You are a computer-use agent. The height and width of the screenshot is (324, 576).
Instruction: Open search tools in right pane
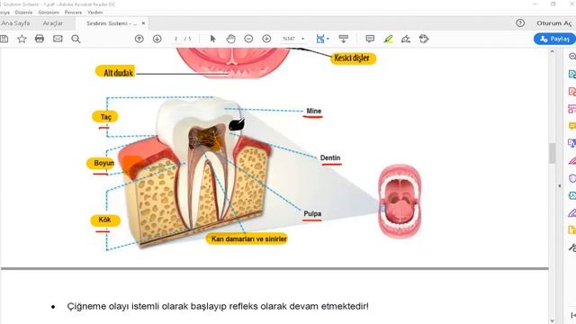point(572,56)
